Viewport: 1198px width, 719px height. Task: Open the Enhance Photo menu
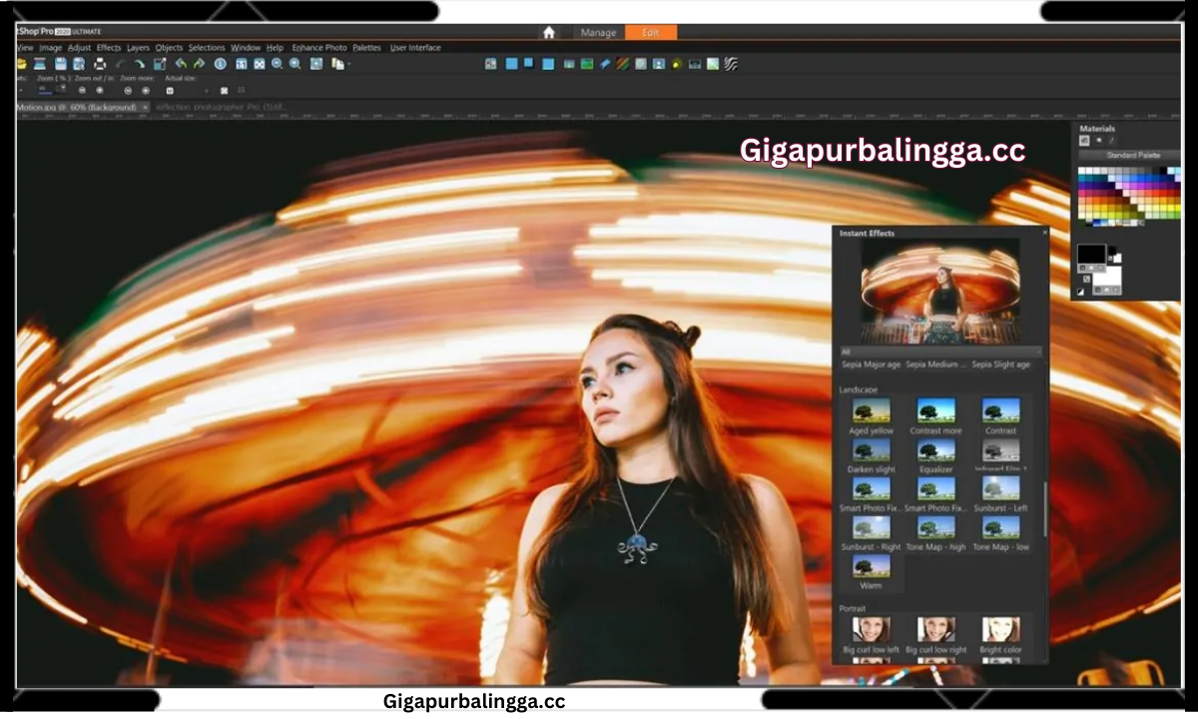319,47
